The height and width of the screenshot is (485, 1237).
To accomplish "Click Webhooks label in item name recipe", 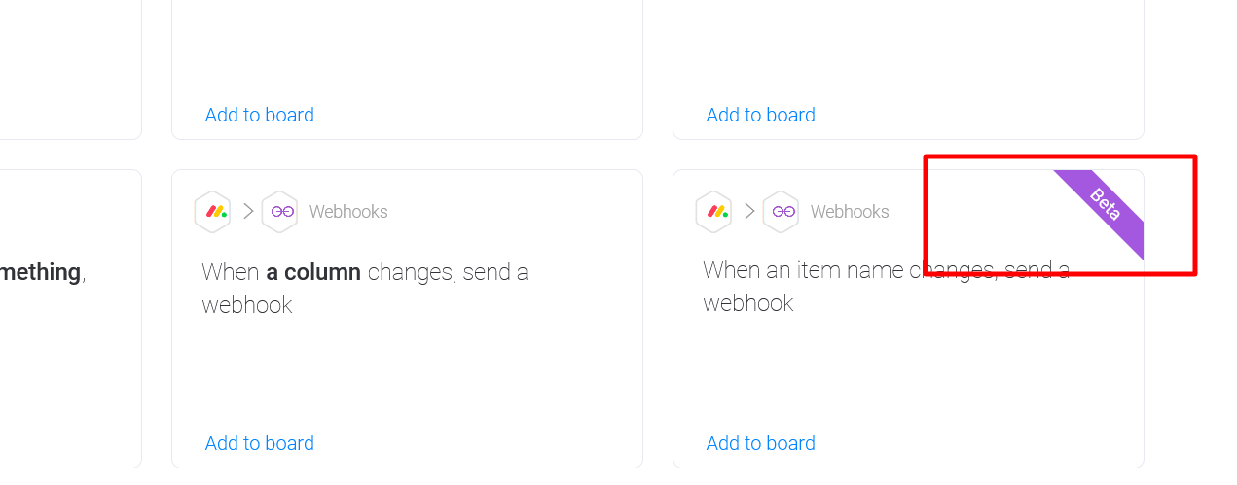I will coord(850,212).
